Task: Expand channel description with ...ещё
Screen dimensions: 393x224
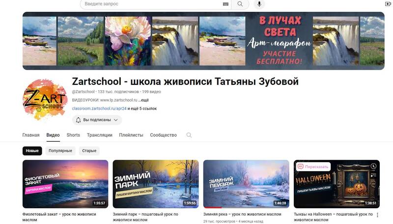Action: click(x=143, y=100)
